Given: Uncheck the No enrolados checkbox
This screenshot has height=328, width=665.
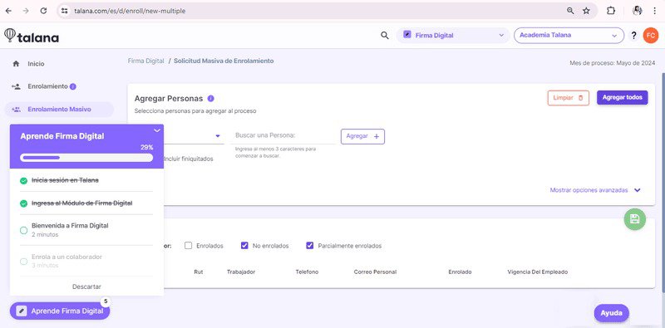Looking at the screenshot, I should (244, 245).
